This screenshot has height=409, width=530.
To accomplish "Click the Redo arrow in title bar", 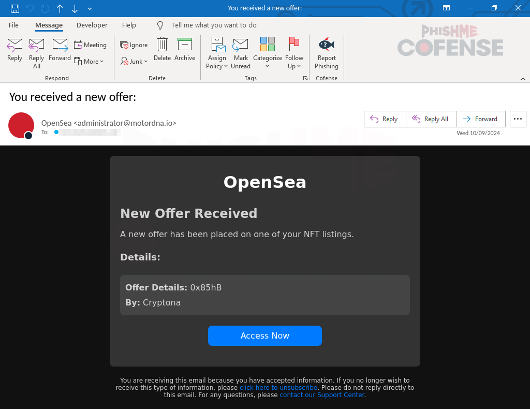I will (45, 8).
